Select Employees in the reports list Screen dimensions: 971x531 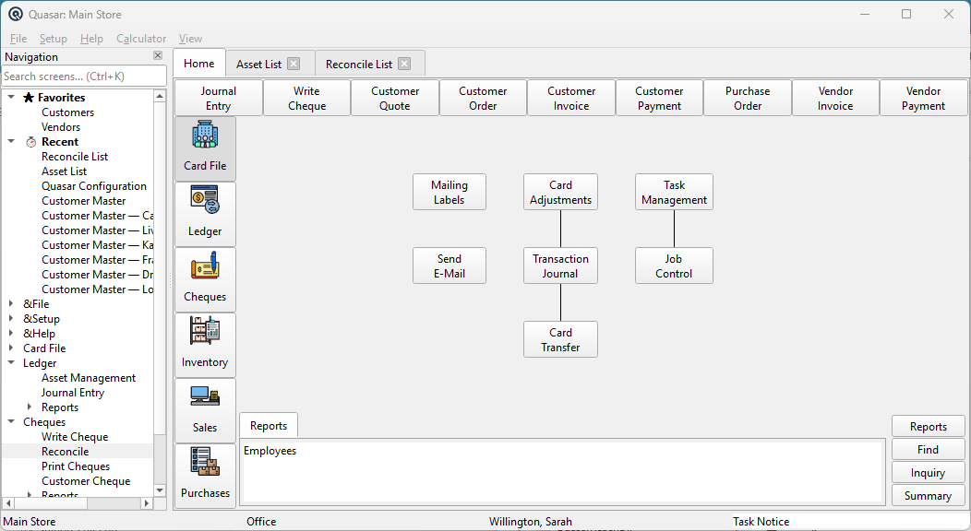[x=270, y=451]
